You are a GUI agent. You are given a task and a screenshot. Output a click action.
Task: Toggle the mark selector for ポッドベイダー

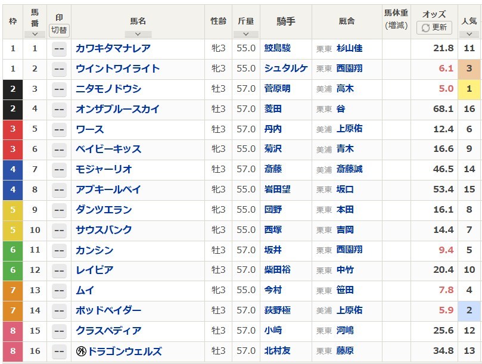[59, 311]
